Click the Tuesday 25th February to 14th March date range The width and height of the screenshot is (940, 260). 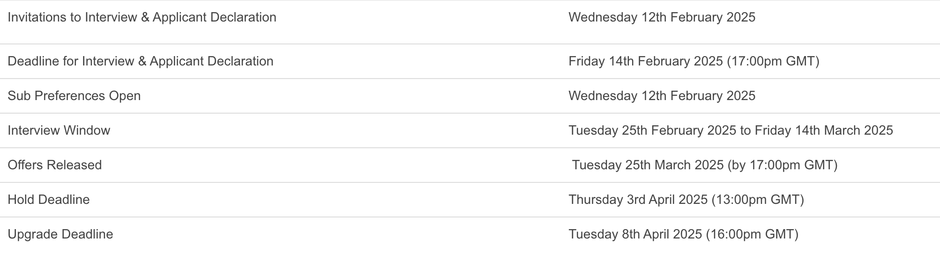[731, 130]
